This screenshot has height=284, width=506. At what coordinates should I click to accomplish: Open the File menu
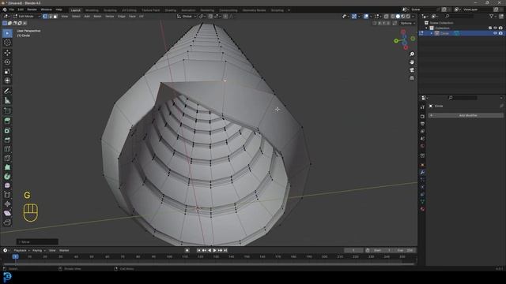[12, 9]
